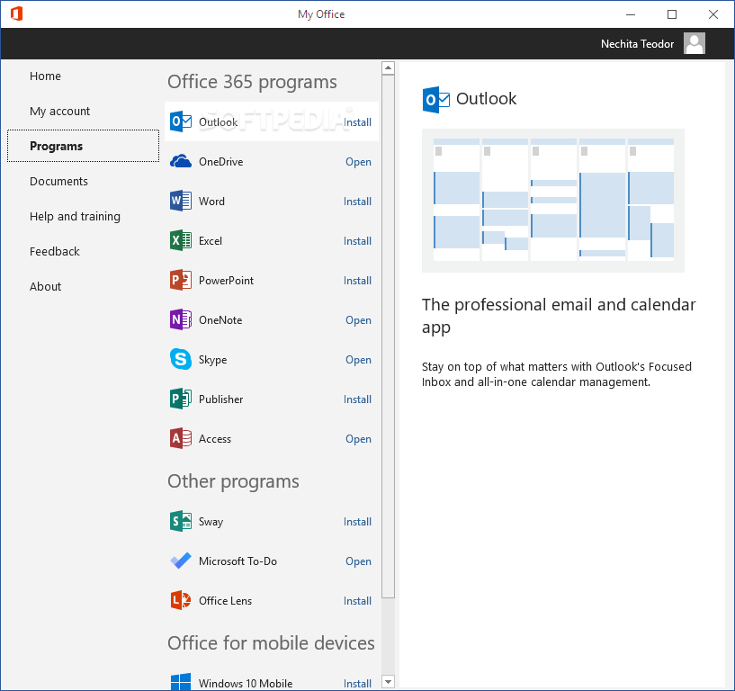Screen dimensions: 735x691
Task: Click the Nechita Teodor account name
Action: coord(637,43)
